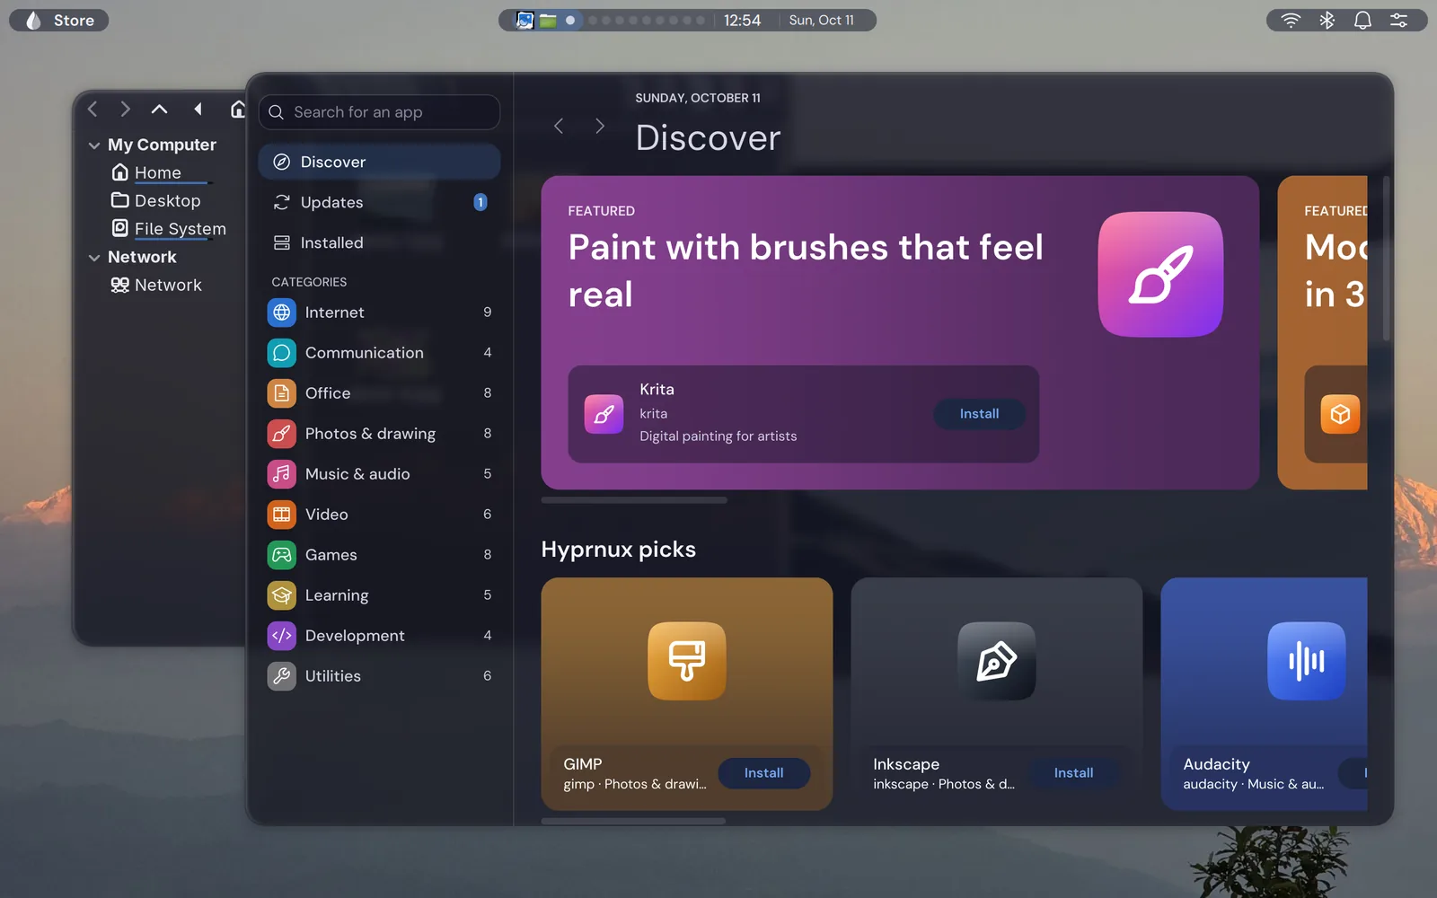The image size is (1437, 898).
Task: Open the Learning category
Action: point(379,595)
